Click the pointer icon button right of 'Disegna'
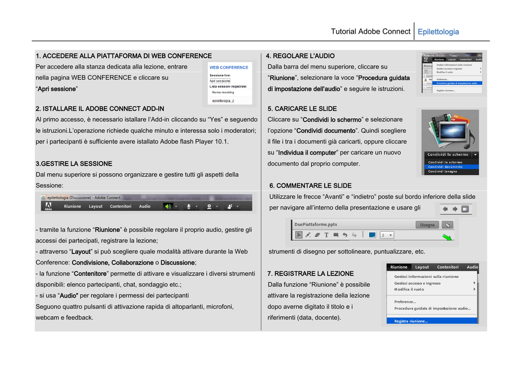The image size is (531, 376). pyautogui.click(x=448, y=225)
